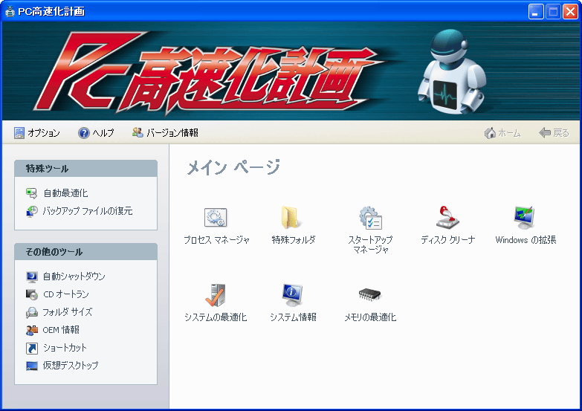Click the オプション toolbar icon

[19, 133]
